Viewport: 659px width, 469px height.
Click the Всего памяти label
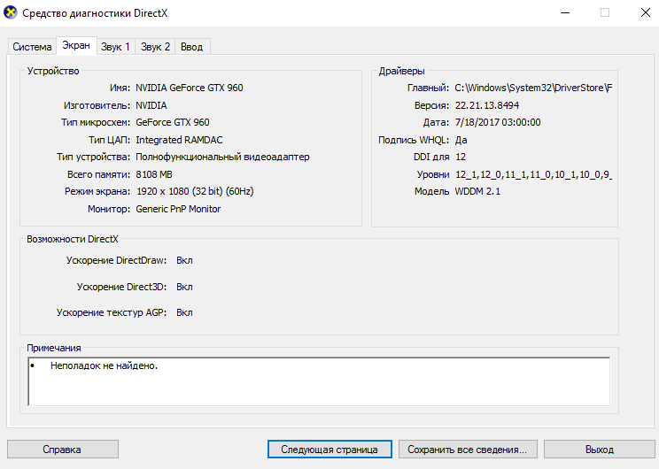point(99,174)
